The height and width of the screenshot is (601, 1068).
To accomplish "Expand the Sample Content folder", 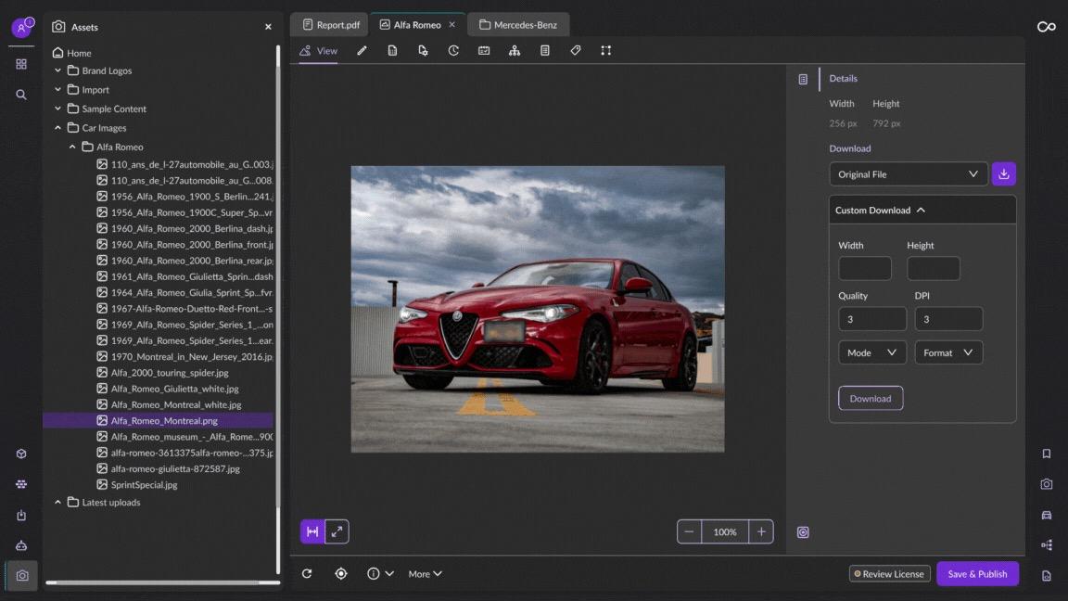I will click(57, 109).
